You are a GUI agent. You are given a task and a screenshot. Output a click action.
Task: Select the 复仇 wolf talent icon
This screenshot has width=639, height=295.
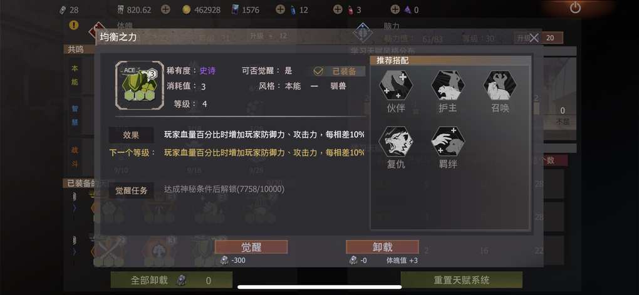(396, 142)
